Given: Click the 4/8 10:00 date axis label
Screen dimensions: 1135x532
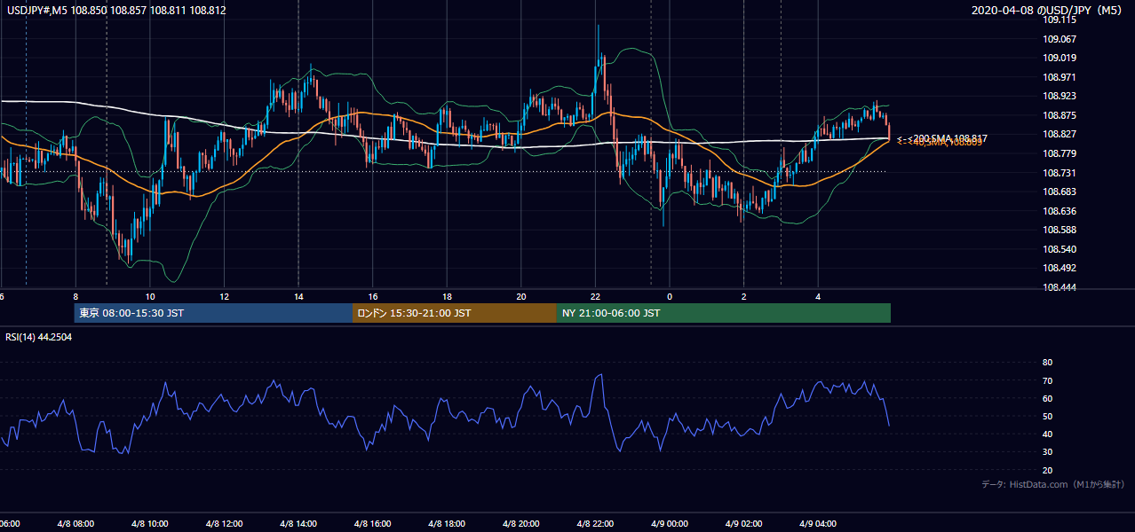Looking at the screenshot, I should coord(150,524).
